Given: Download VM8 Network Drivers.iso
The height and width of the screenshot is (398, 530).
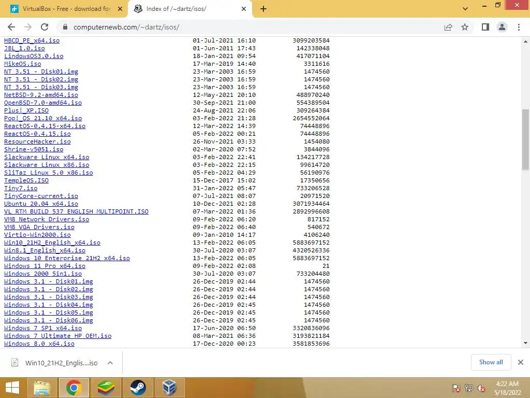Looking at the screenshot, I should (47, 219).
